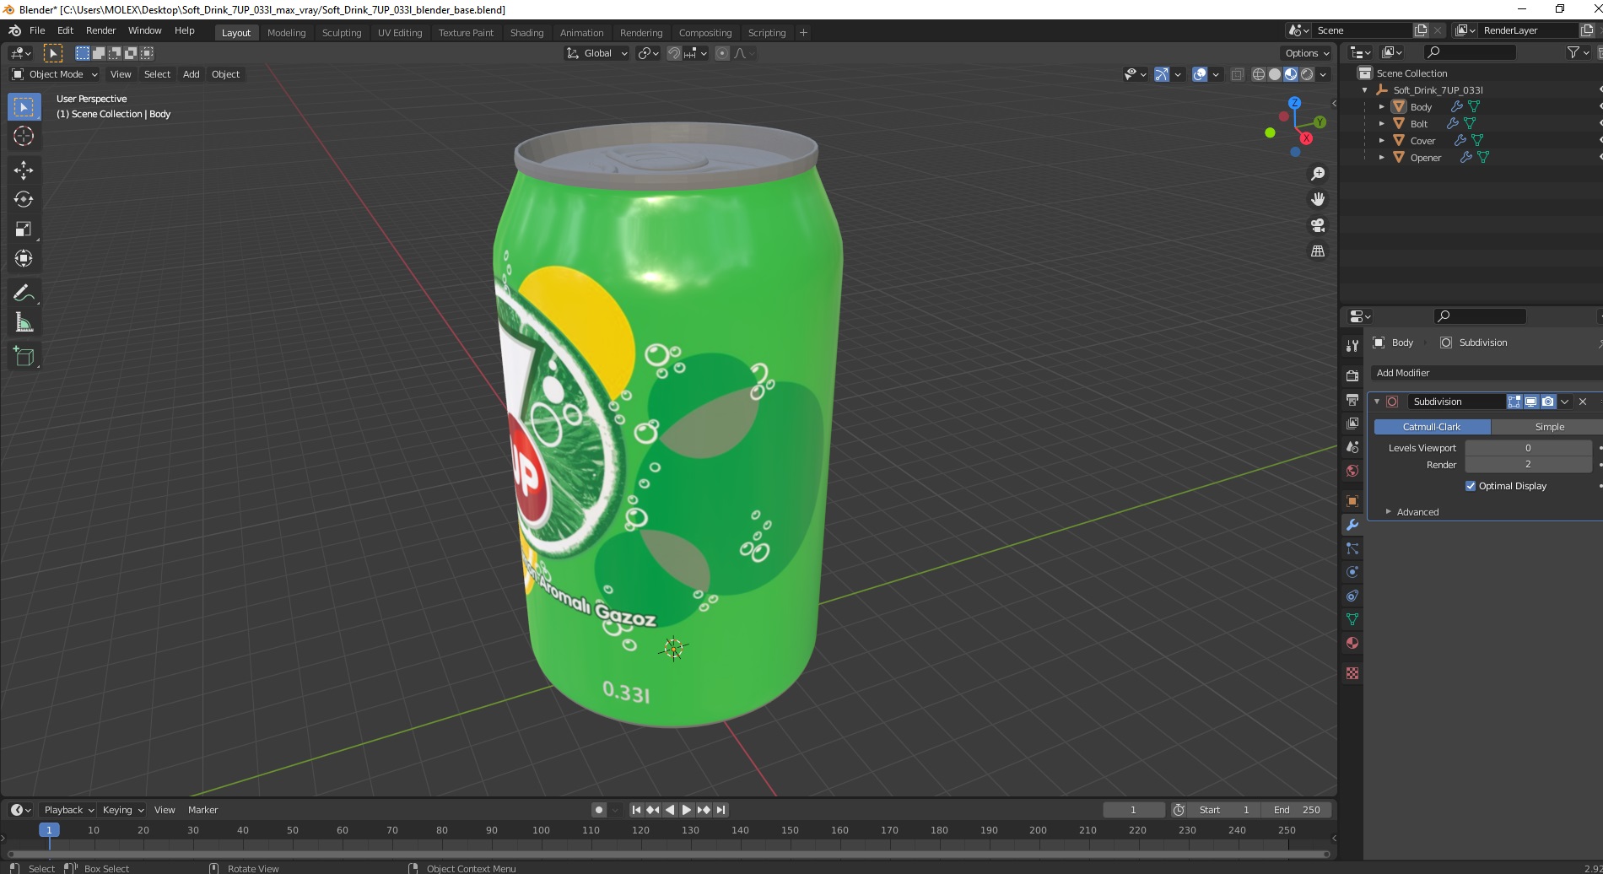The height and width of the screenshot is (874, 1603).
Task: Open the Object properties tab
Action: pos(1352,501)
